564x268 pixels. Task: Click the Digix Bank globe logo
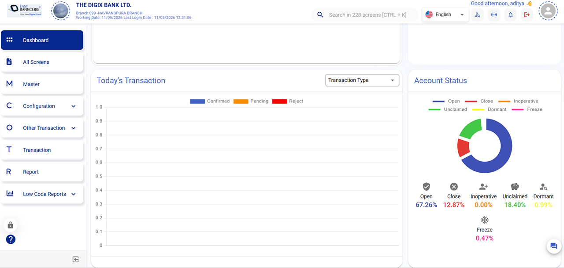[x=61, y=11]
